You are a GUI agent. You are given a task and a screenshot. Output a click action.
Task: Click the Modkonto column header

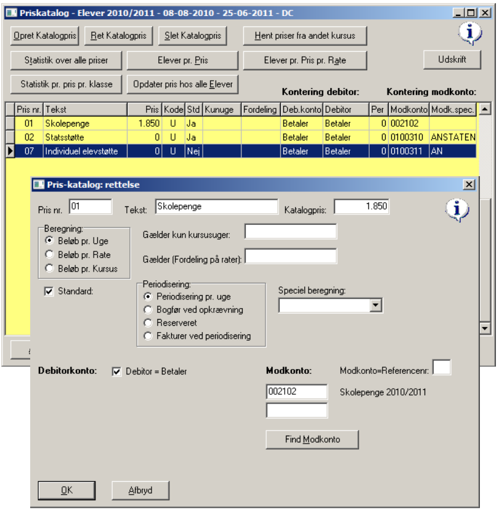click(408, 110)
